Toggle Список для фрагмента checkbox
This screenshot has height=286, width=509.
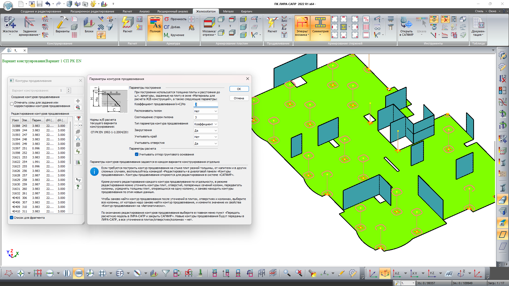click(12, 218)
